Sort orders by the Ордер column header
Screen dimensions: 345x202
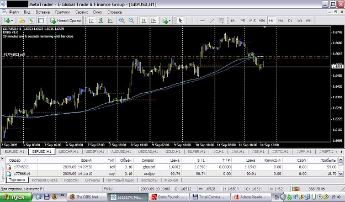click(x=21, y=161)
